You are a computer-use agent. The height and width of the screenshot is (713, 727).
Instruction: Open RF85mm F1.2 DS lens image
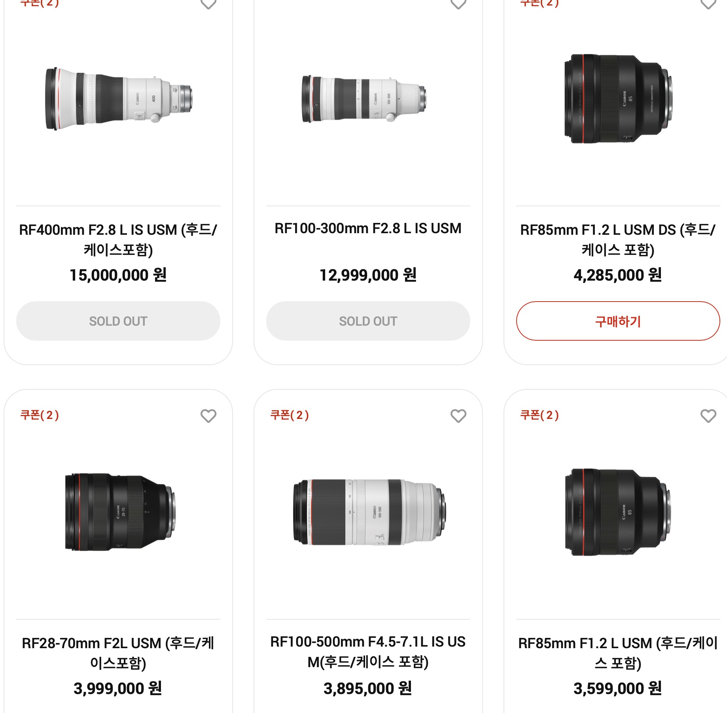tap(618, 99)
